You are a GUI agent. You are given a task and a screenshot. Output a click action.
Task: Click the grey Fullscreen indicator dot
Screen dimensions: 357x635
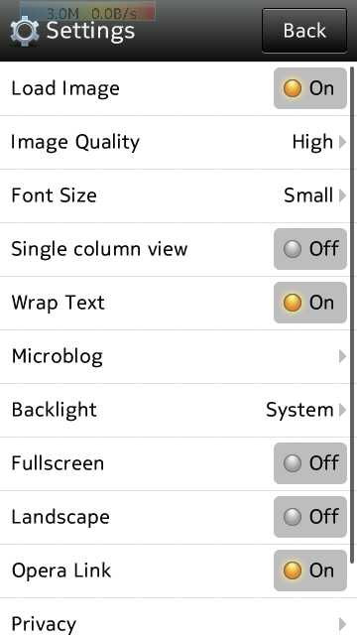pyautogui.click(x=293, y=463)
